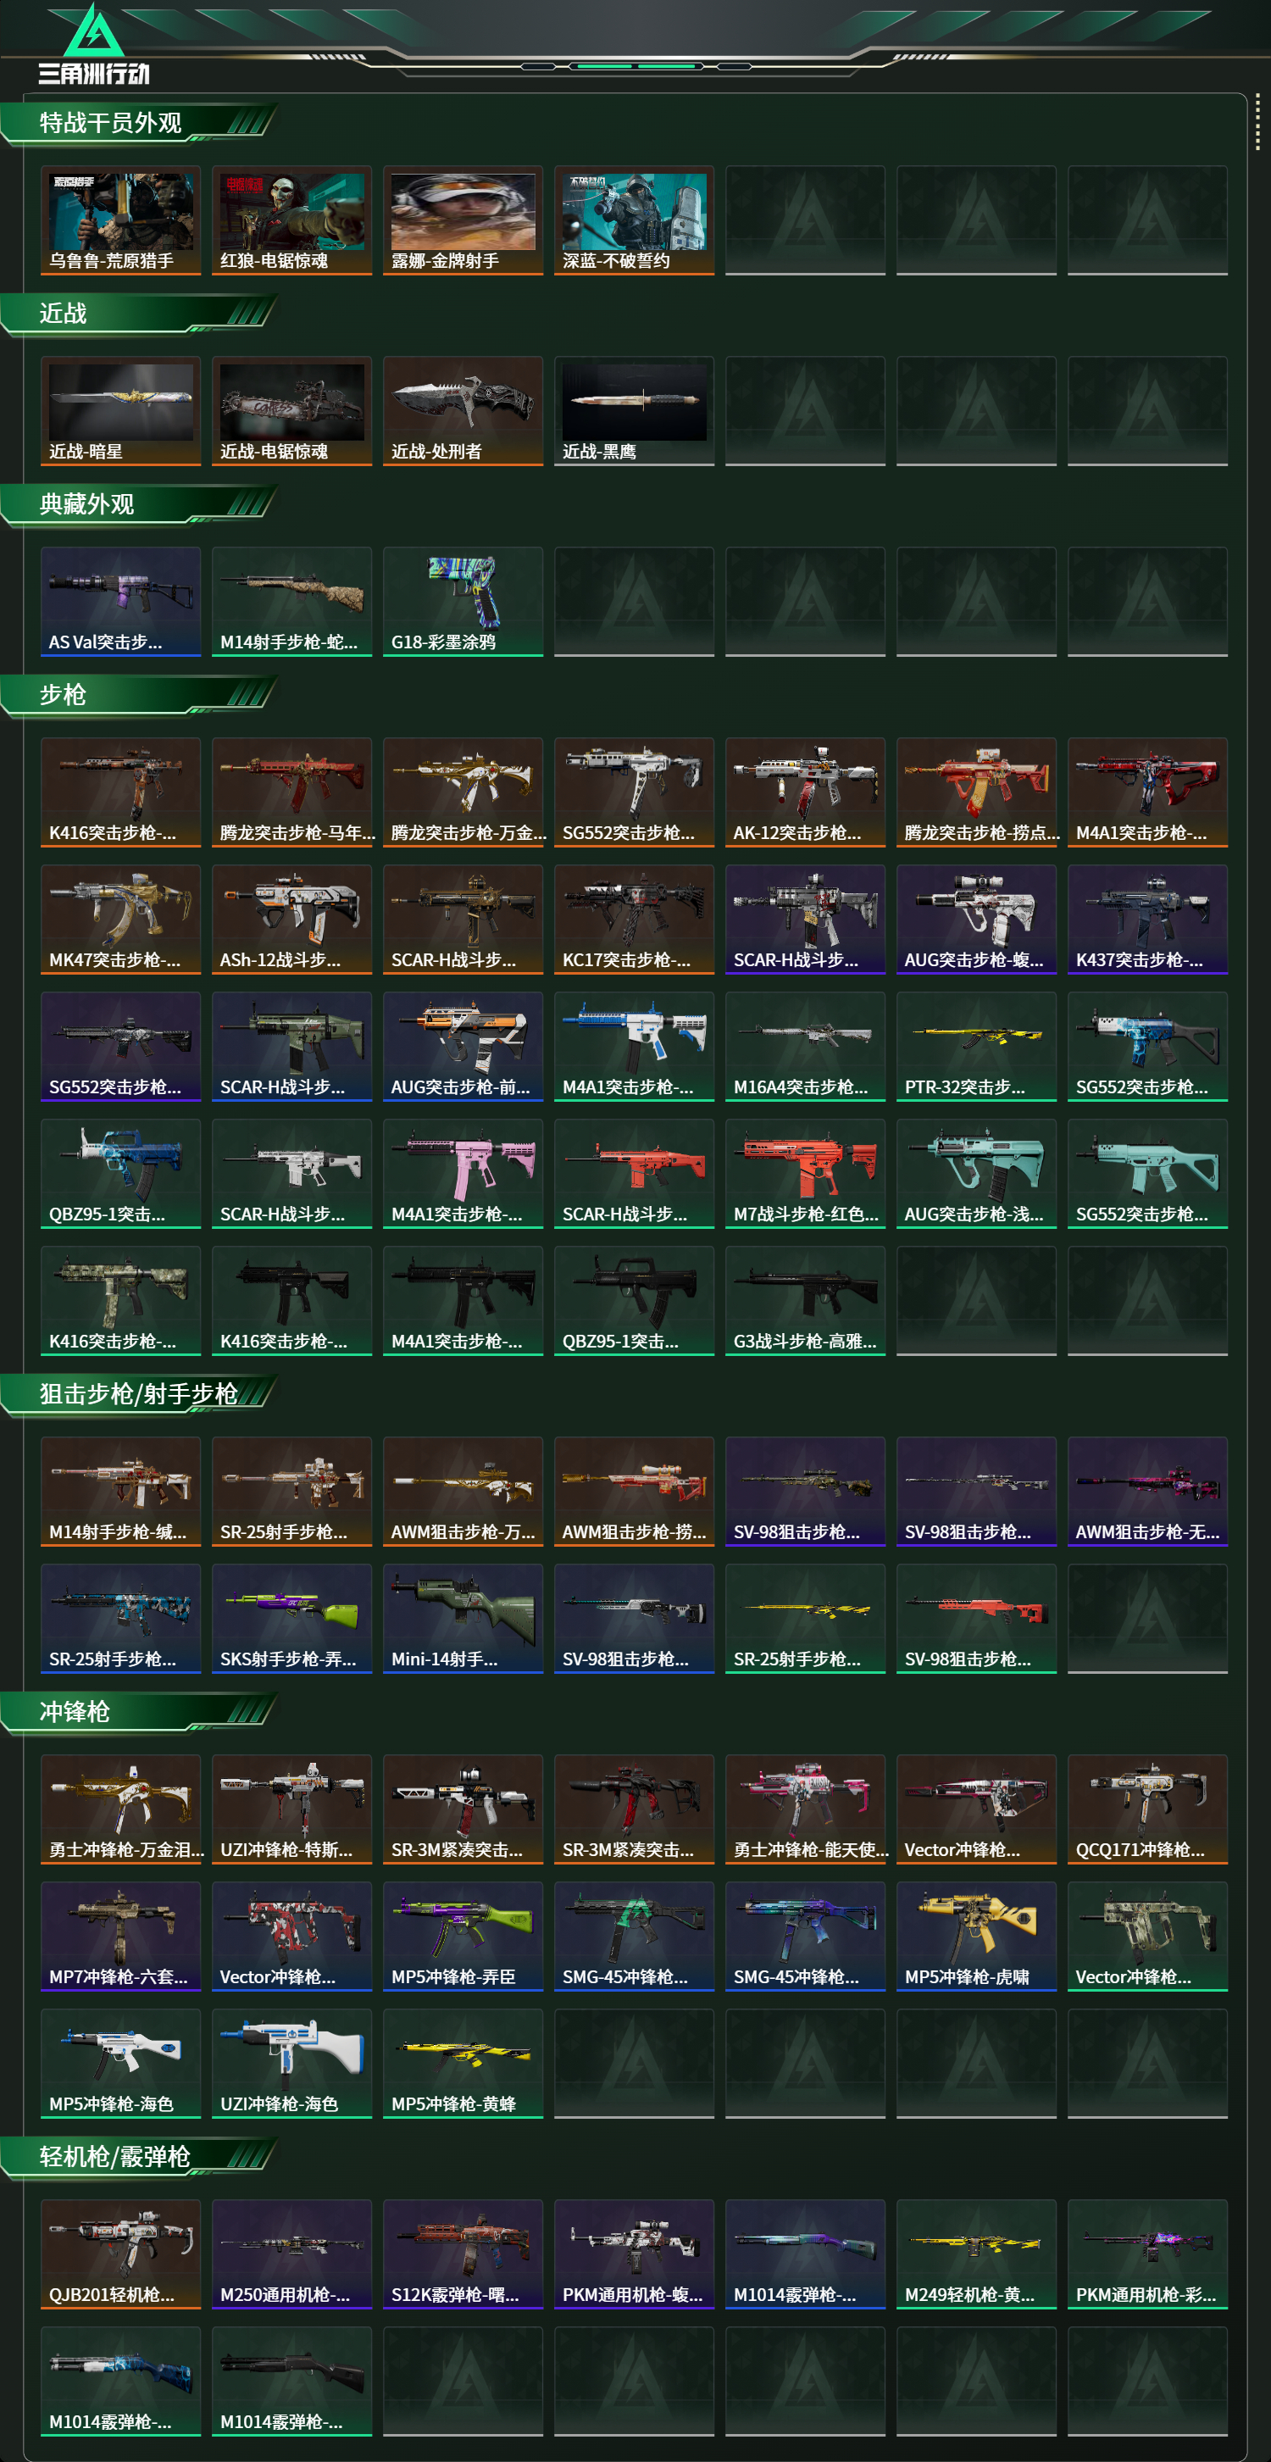The height and width of the screenshot is (2462, 1271).
Task: Select the G3战斗步枪-高雅 rifle icon
Action: 805,1301
